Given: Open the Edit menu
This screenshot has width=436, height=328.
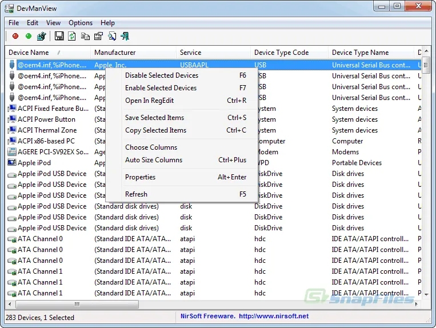Looking at the screenshot, I should click(x=32, y=23).
